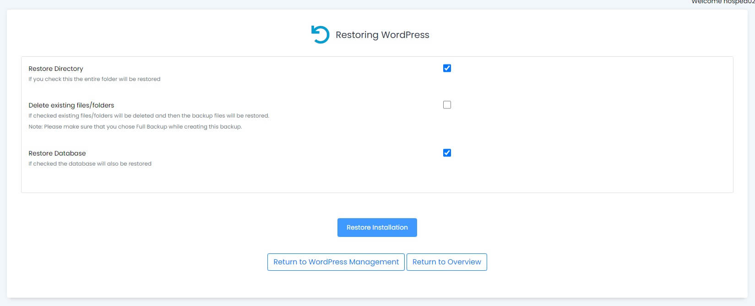Click 'If you check this the entire folder' text
This screenshot has height=306, width=755.
tap(94, 79)
